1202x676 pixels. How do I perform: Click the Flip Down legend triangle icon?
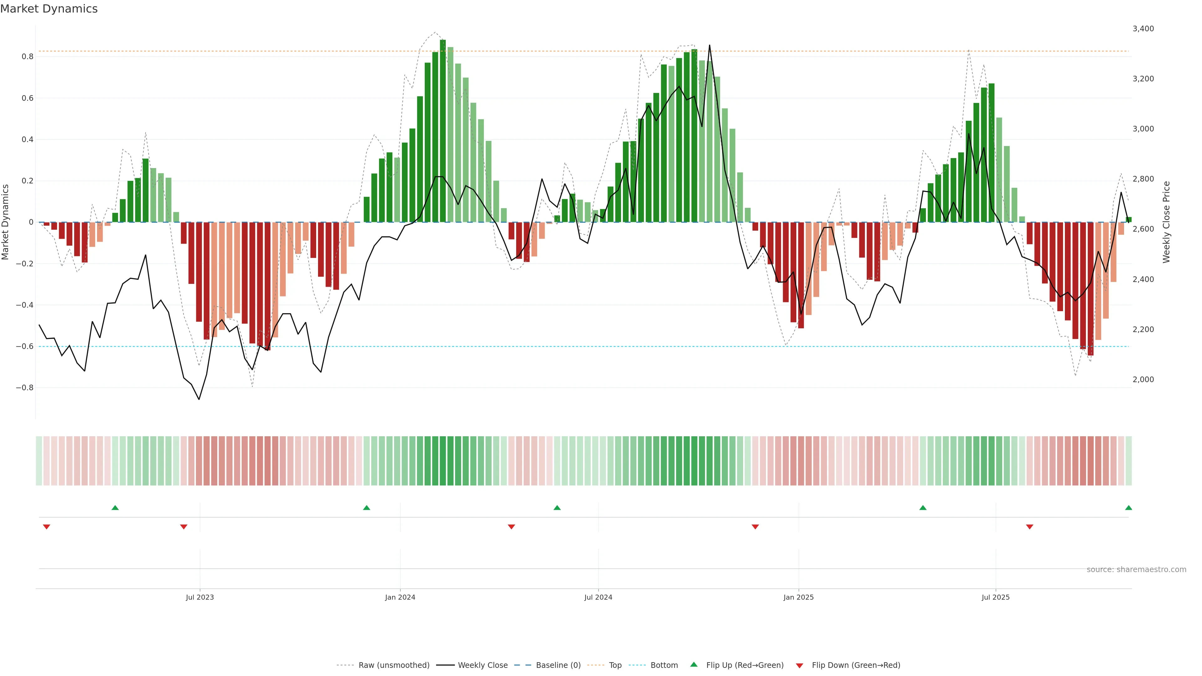point(799,666)
